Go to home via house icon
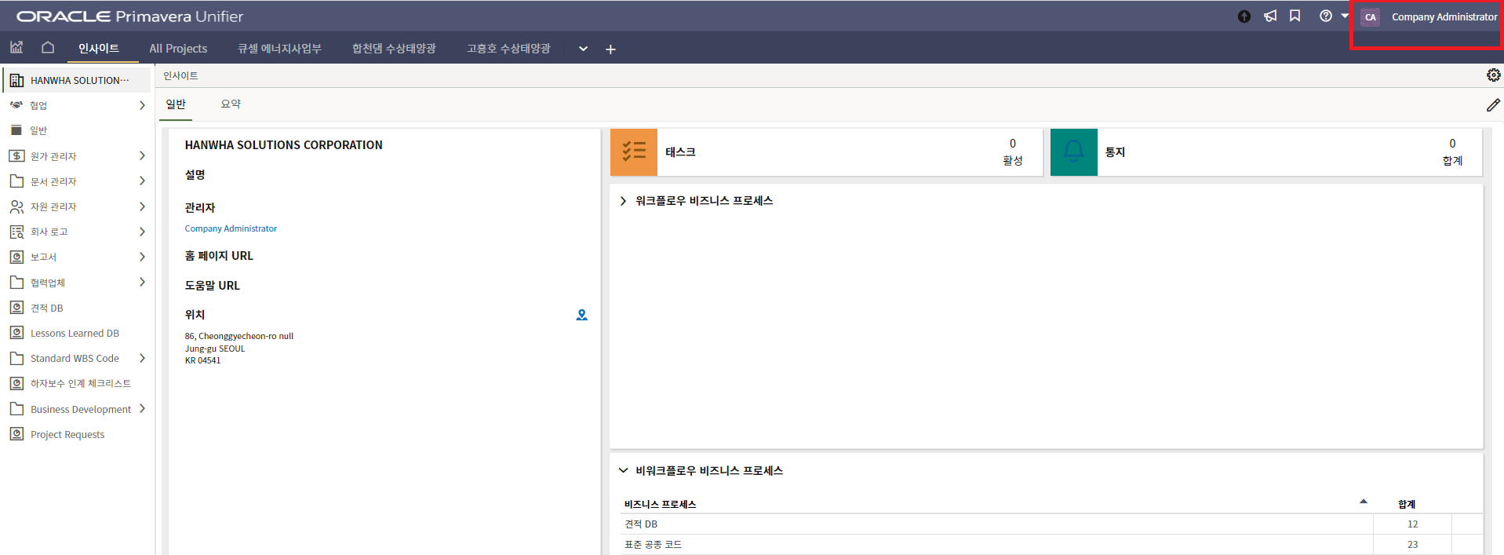The width and height of the screenshot is (1504, 555). (x=48, y=48)
